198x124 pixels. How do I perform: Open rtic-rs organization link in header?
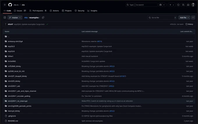point(16,5)
